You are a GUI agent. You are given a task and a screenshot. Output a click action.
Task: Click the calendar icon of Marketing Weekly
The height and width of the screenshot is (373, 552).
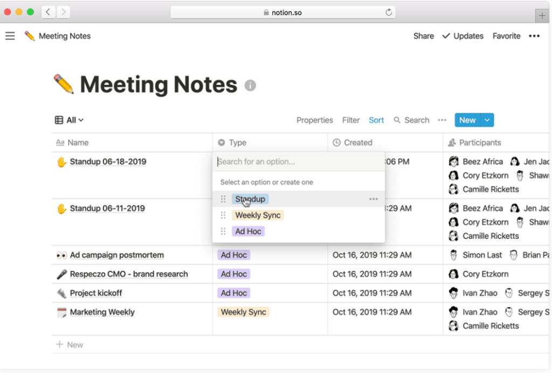pyautogui.click(x=61, y=312)
